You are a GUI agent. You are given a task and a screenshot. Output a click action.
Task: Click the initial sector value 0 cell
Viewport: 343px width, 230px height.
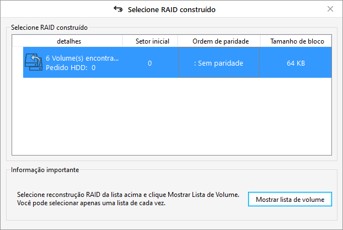[x=150, y=63]
